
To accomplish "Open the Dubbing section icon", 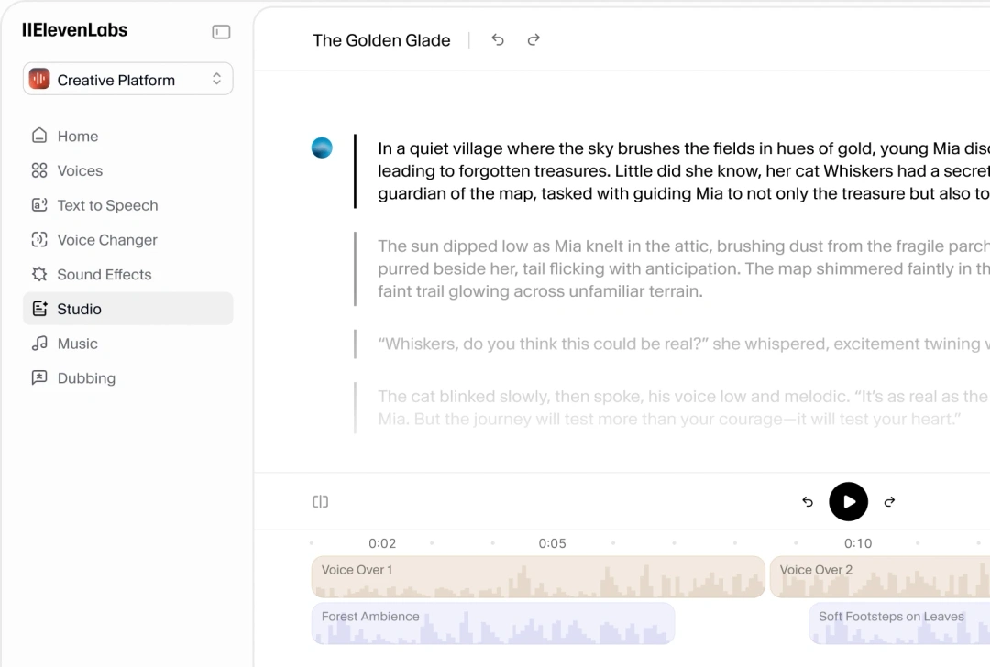I will click(39, 378).
